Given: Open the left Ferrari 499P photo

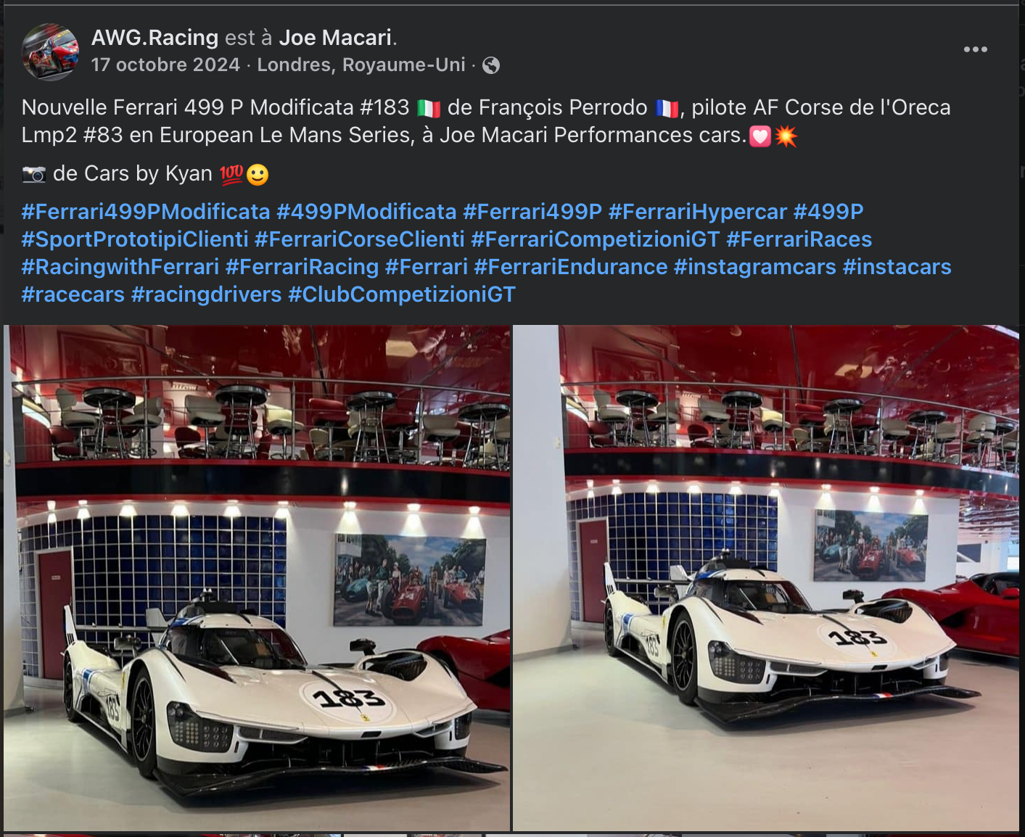Looking at the screenshot, I should (257, 577).
